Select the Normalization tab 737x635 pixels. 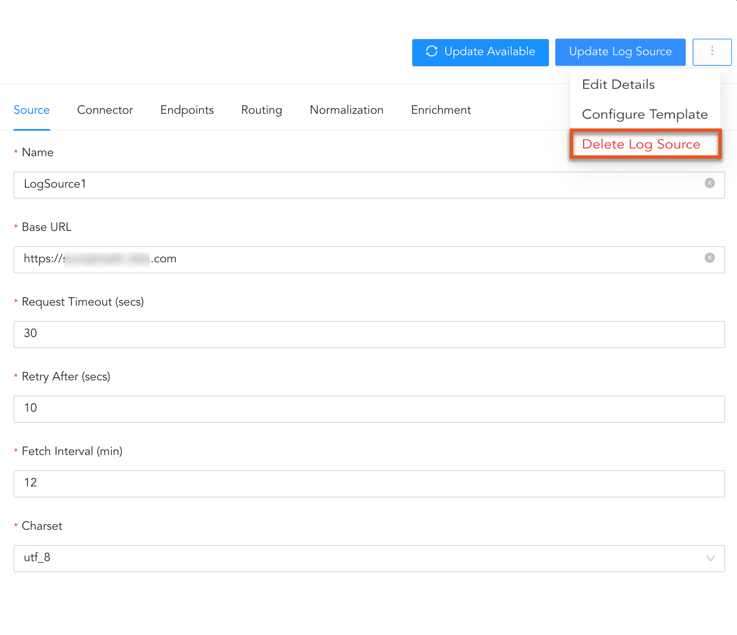coord(346,110)
